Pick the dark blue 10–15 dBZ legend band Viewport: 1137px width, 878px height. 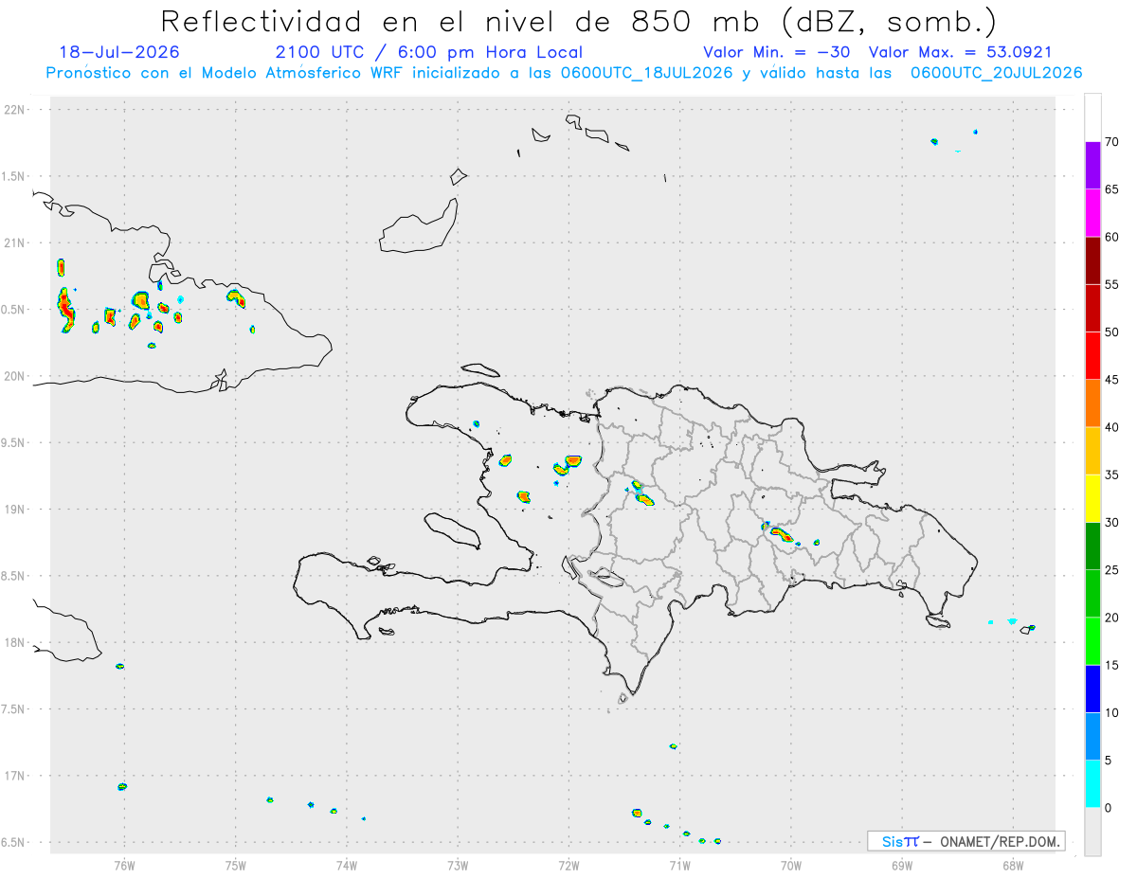pyautogui.click(x=1092, y=690)
